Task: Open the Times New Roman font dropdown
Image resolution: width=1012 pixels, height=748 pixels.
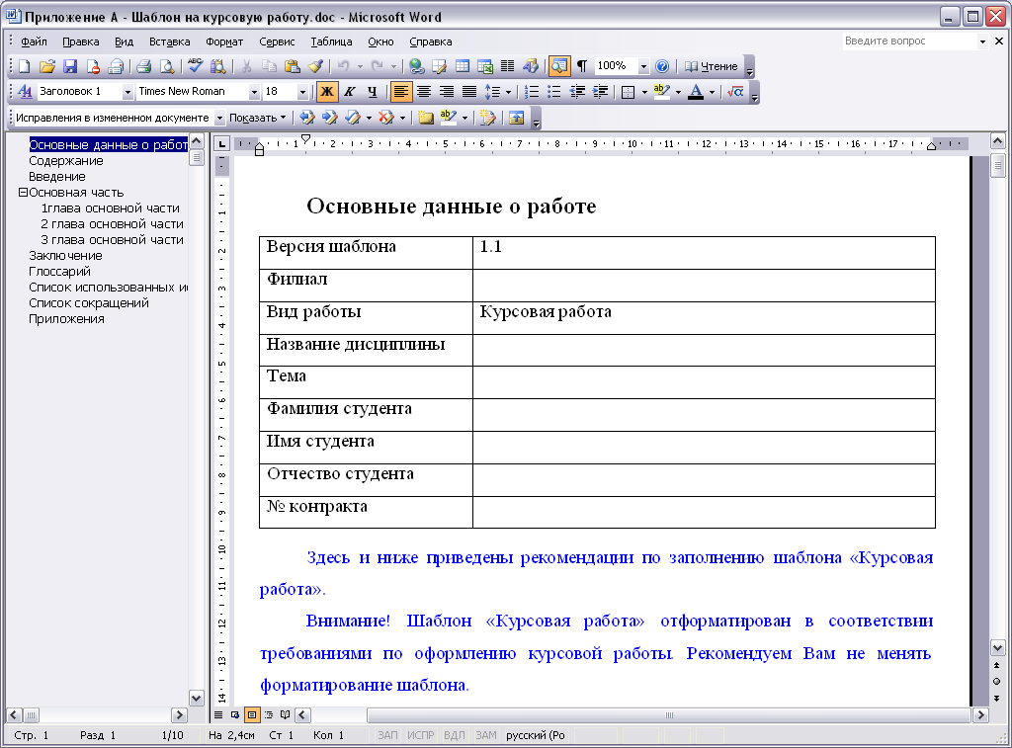Action: click(x=254, y=92)
